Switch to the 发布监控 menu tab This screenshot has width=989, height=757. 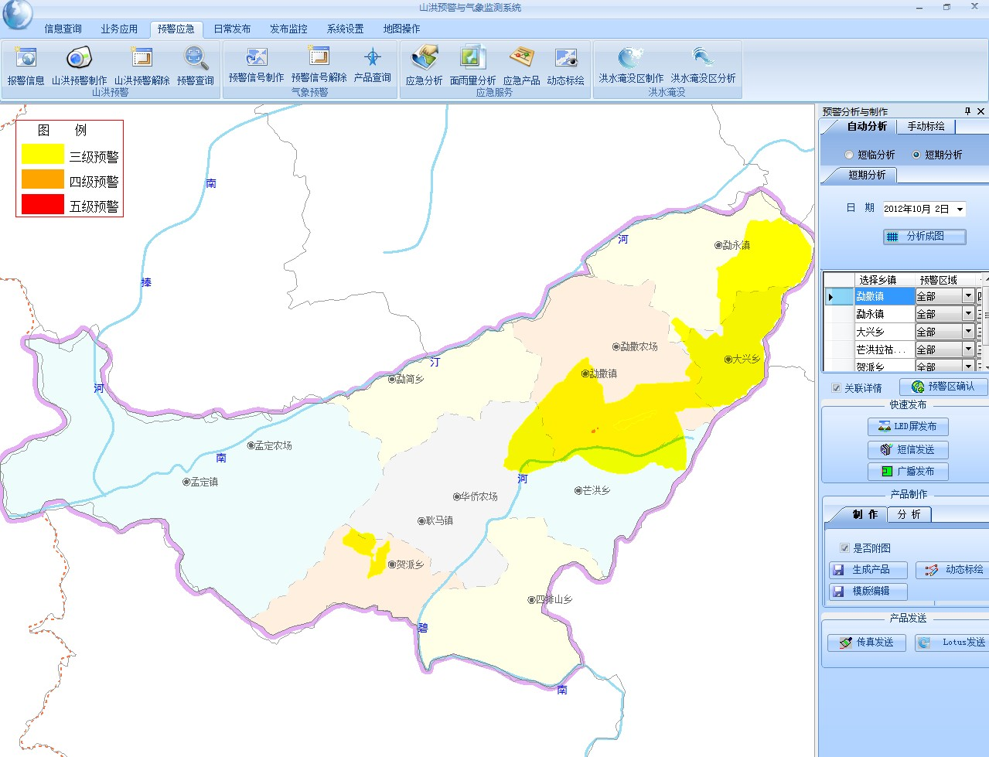(288, 29)
